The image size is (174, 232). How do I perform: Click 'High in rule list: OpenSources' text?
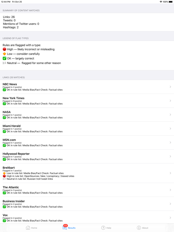[40, 176]
